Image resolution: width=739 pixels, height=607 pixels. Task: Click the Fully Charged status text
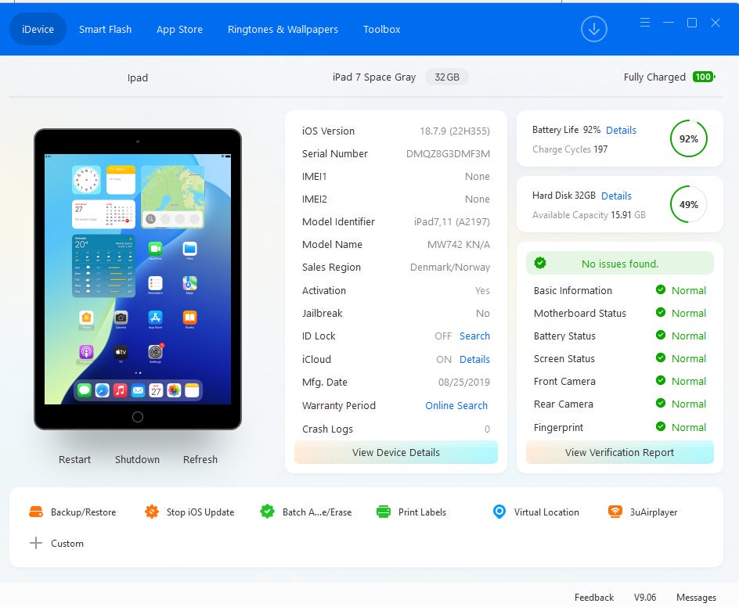click(654, 77)
